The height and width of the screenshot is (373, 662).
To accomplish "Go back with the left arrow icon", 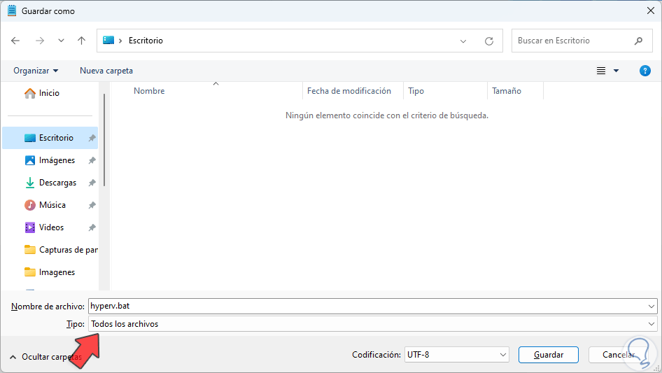I will (x=15, y=41).
